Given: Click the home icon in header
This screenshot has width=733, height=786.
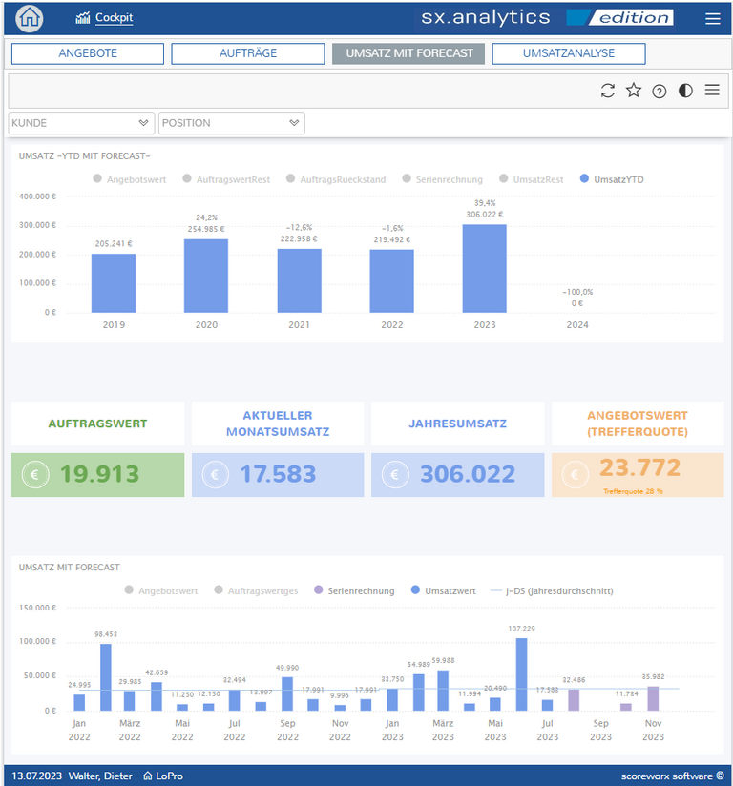Looking at the screenshot, I should (30, 18).
